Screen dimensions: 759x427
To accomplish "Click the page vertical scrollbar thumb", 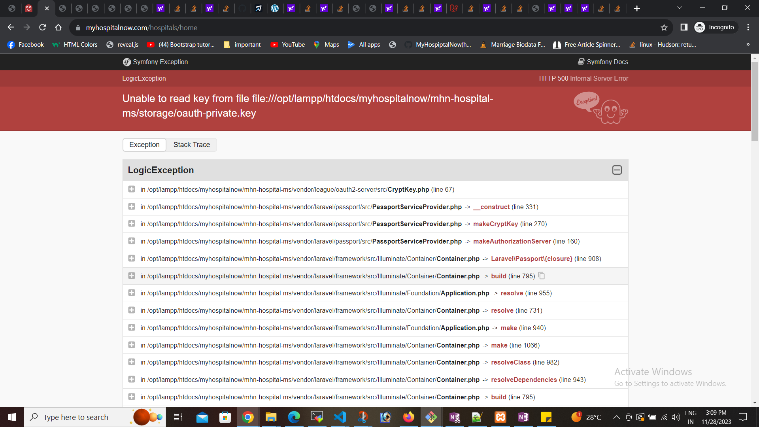I will (755, 101).
